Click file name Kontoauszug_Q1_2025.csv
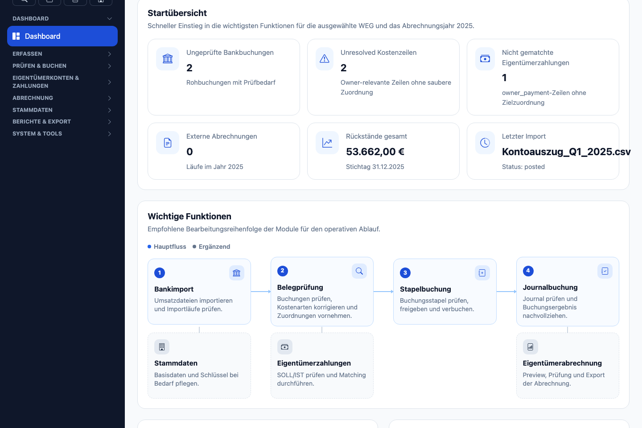642x428 pixels. point(566,152)
